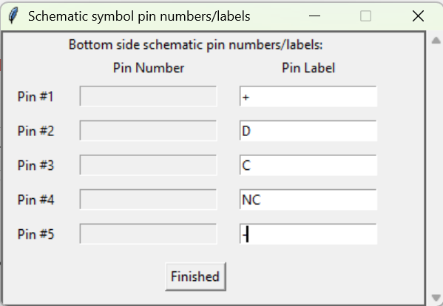Click the feather icon in the title bar
This screenshot has width=443, height=306.
(13, 16)
